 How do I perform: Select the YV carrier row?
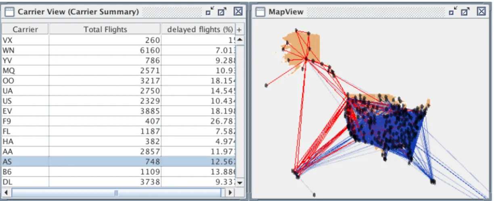point(119,60)
